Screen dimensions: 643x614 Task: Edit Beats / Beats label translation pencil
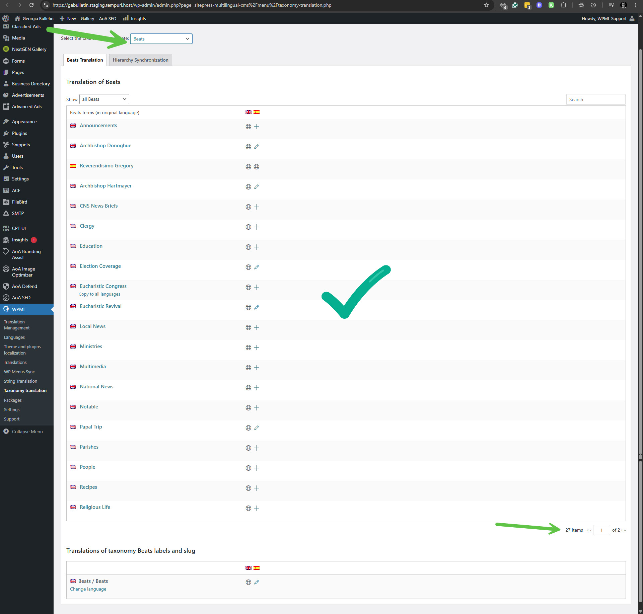pos(257,582)
